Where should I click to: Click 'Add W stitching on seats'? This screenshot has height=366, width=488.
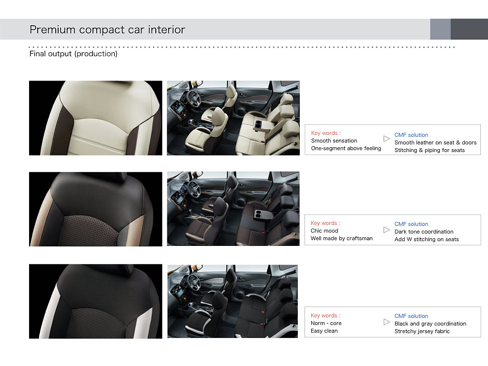pyautogui.click(x=427, y=239)
